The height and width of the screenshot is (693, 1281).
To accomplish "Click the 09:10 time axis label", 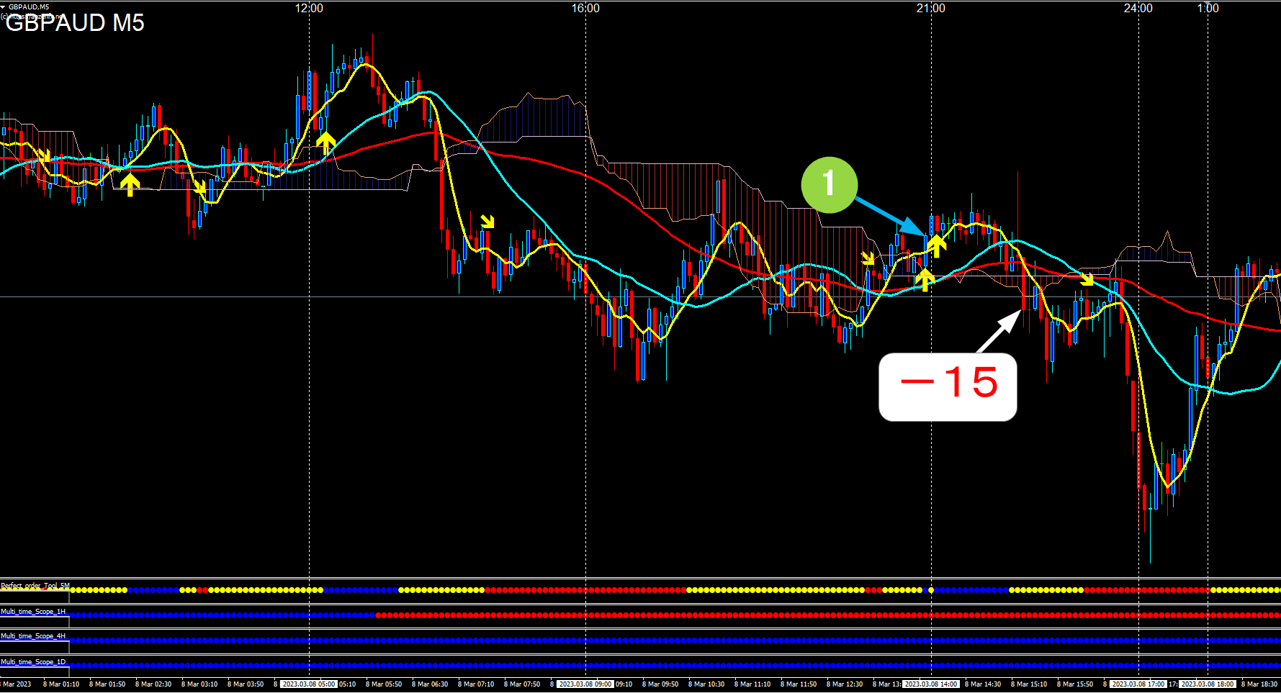I will click(624, 684).
